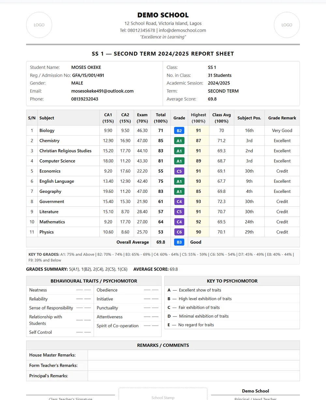
Task: Click English Language position 9th
Action: pyautogui.click(x=249, y=181)
